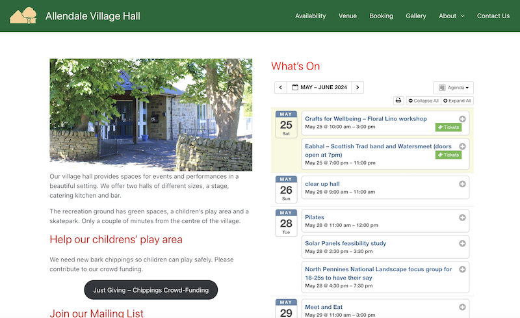This screenshot has height=318, width=520.
Task: Open the Availability menu item
Action: tap(310, 16)
